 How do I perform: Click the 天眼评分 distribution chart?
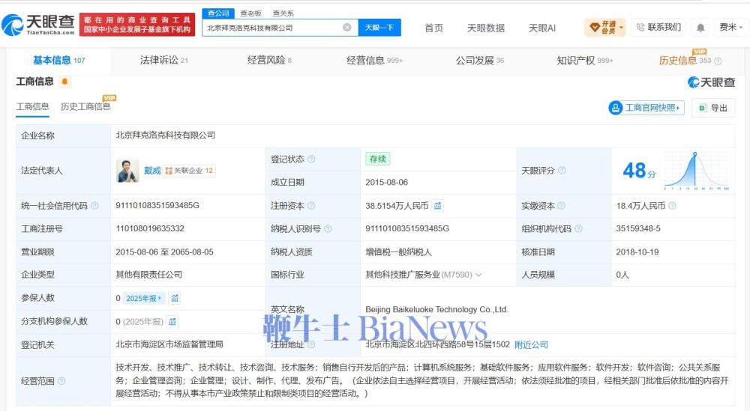(697, 171)
